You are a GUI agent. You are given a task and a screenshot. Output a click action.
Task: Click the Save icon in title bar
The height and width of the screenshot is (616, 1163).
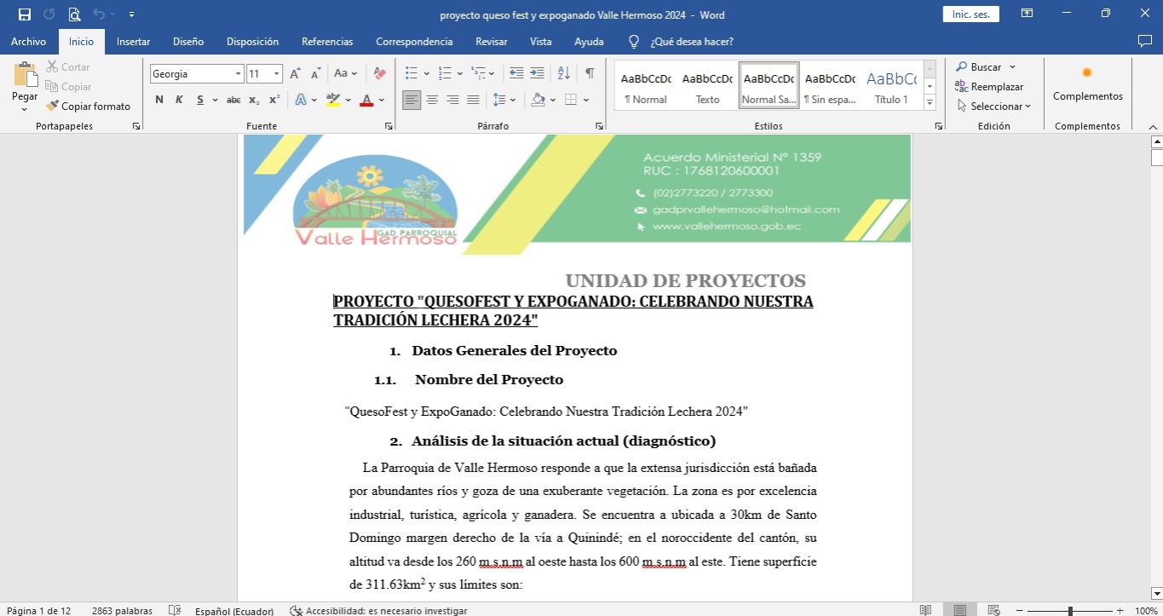(24, 14)
